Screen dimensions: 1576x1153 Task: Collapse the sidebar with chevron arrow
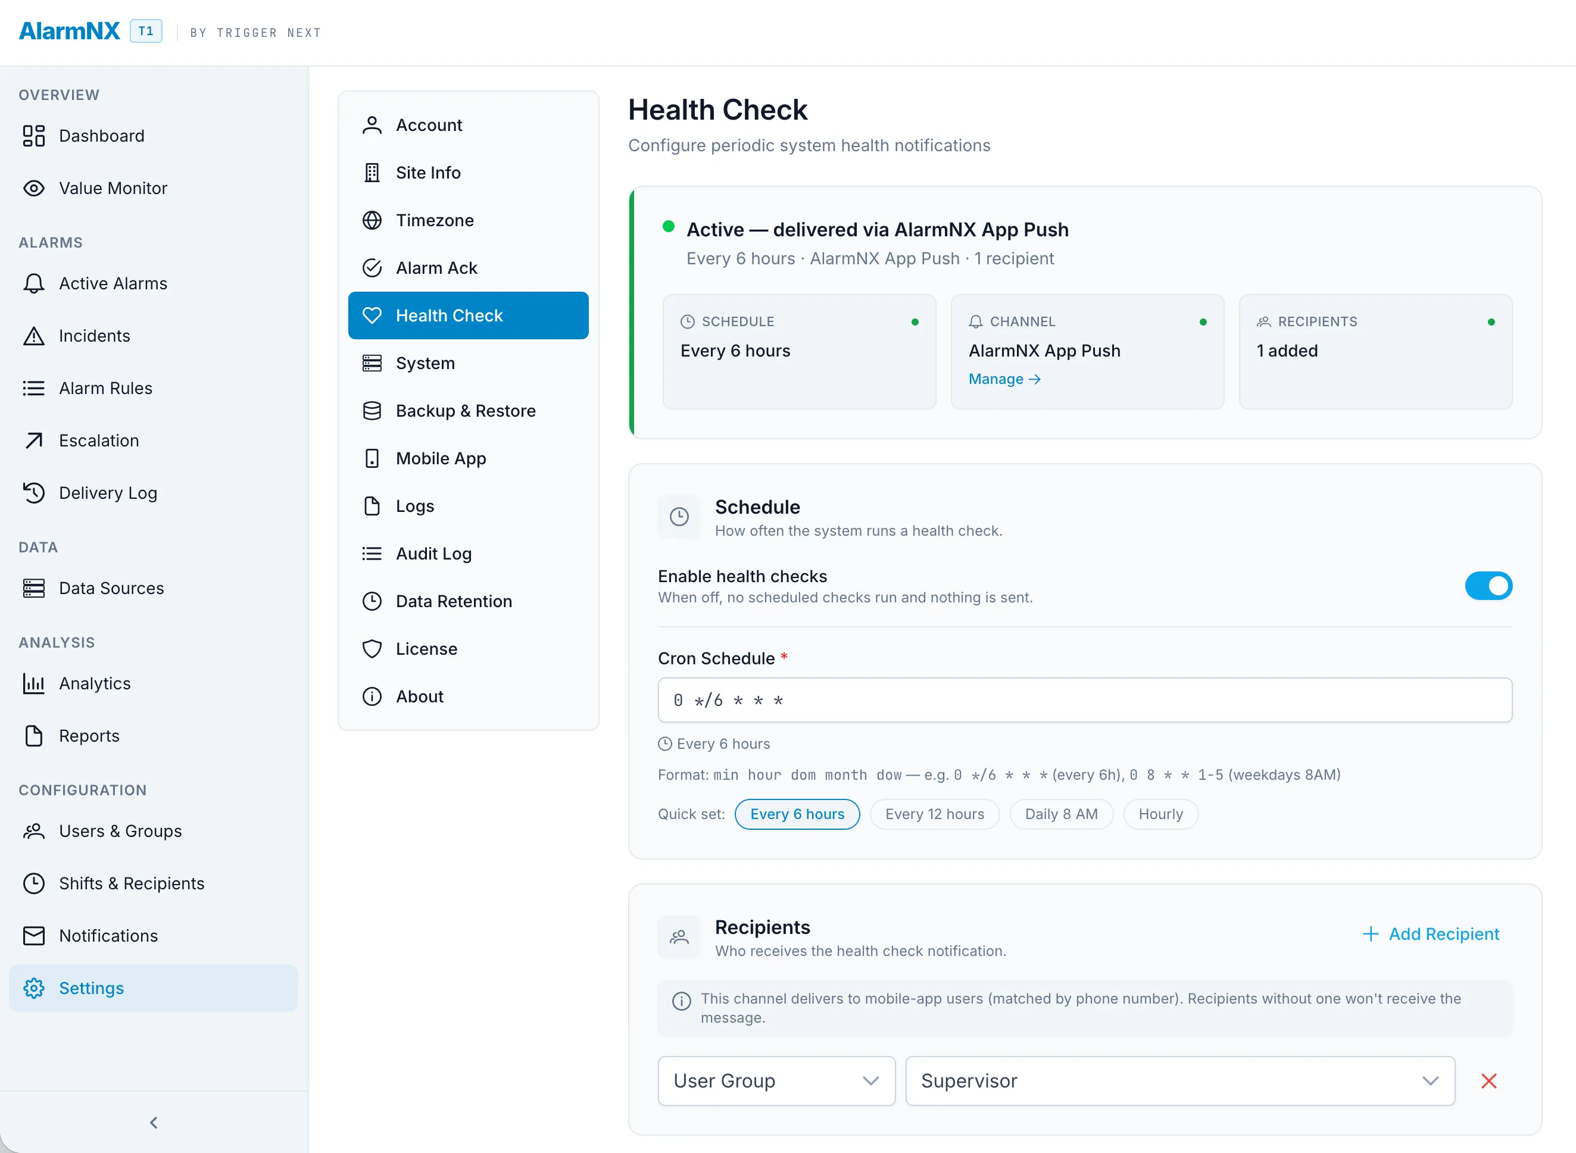(x=154, y=1122)
